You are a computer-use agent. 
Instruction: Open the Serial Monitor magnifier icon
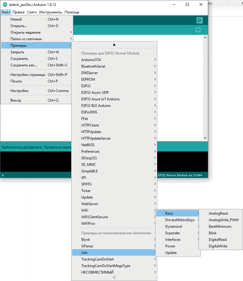(x=199, y=20)
